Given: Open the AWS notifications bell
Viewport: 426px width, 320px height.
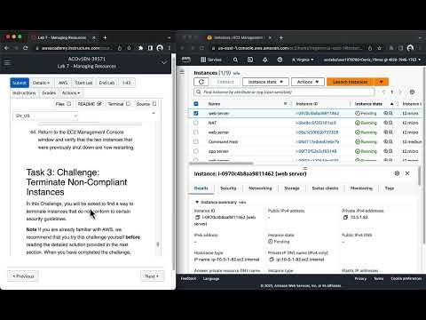Looking at the screenshot, I should 264,60.
